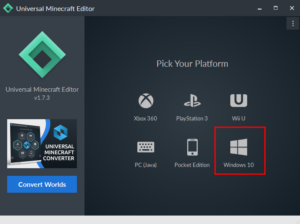The image size is (300, 224).
Task: Click the large green diamond logo
Action: [x=42, y=55]
